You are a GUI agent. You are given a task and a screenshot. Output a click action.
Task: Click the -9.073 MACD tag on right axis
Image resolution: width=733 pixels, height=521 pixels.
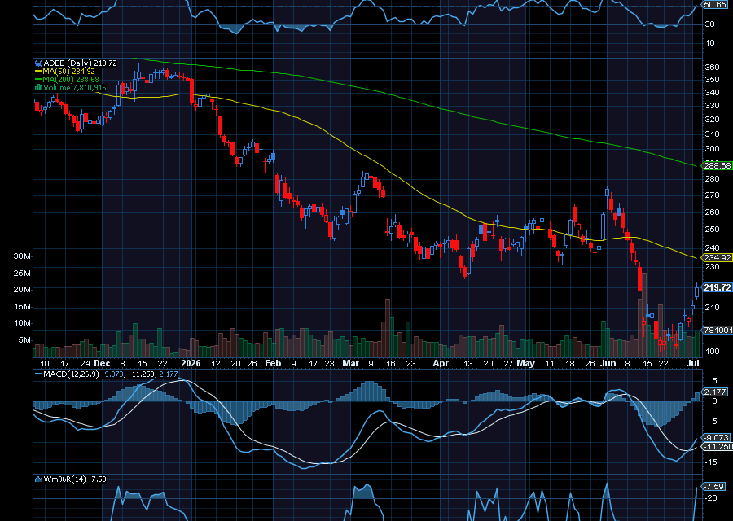point(716,437)
